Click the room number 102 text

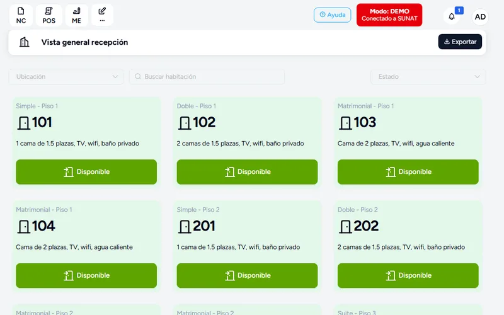204,122
